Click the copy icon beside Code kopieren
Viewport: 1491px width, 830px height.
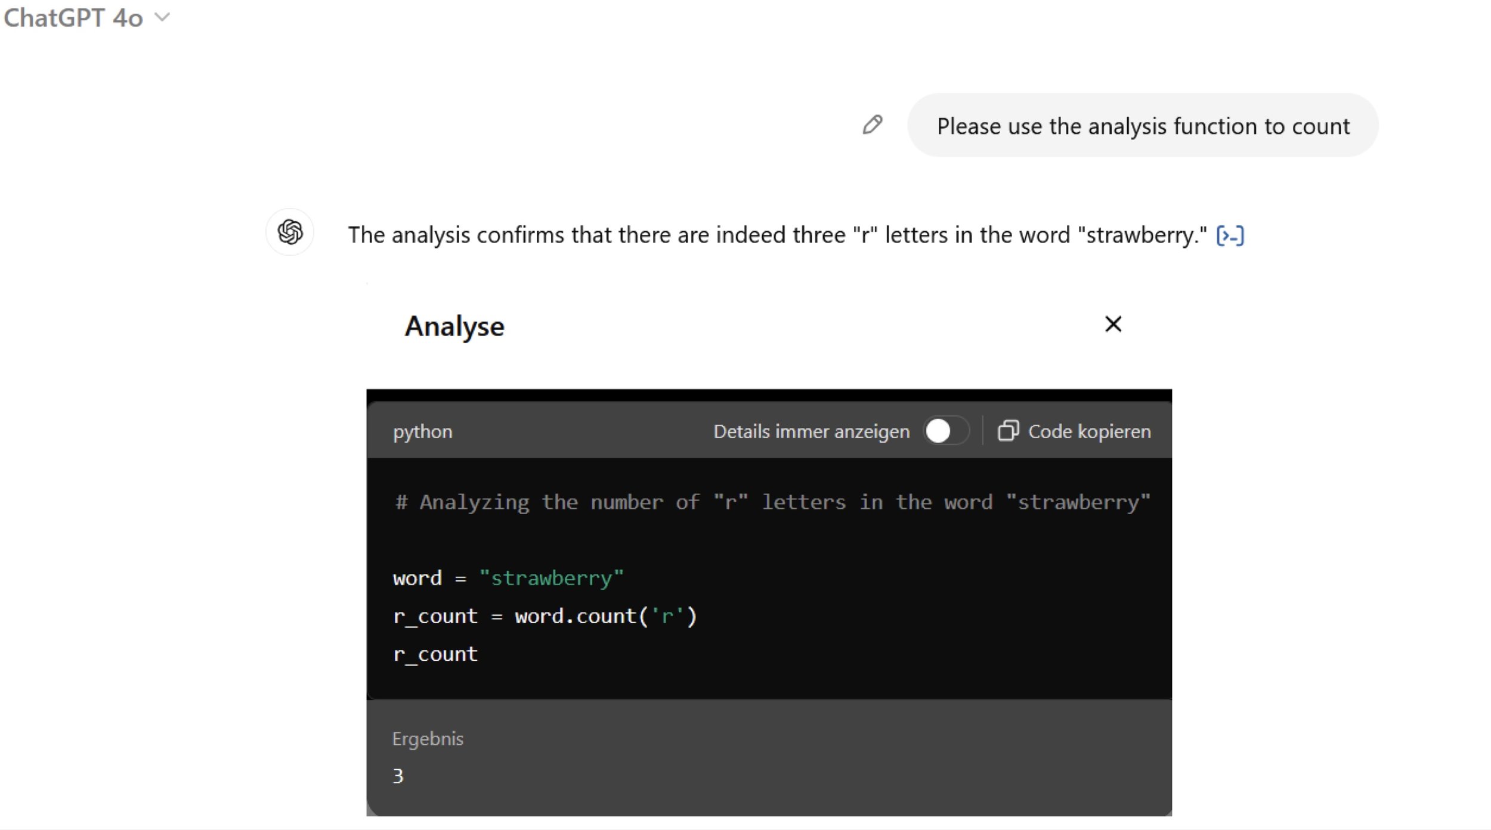[x=1007, y=431]
